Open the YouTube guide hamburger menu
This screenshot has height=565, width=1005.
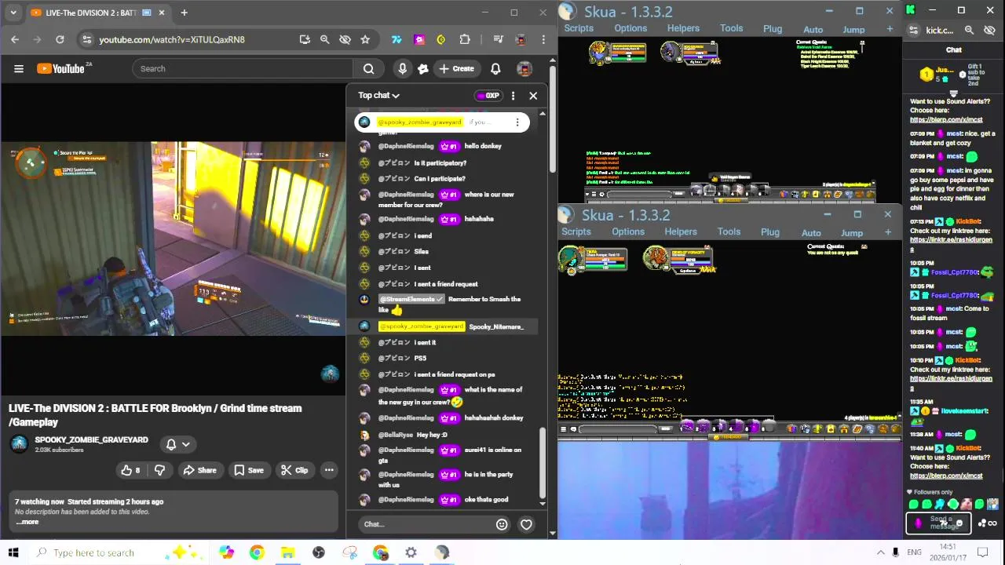click(x=19, y=68)
